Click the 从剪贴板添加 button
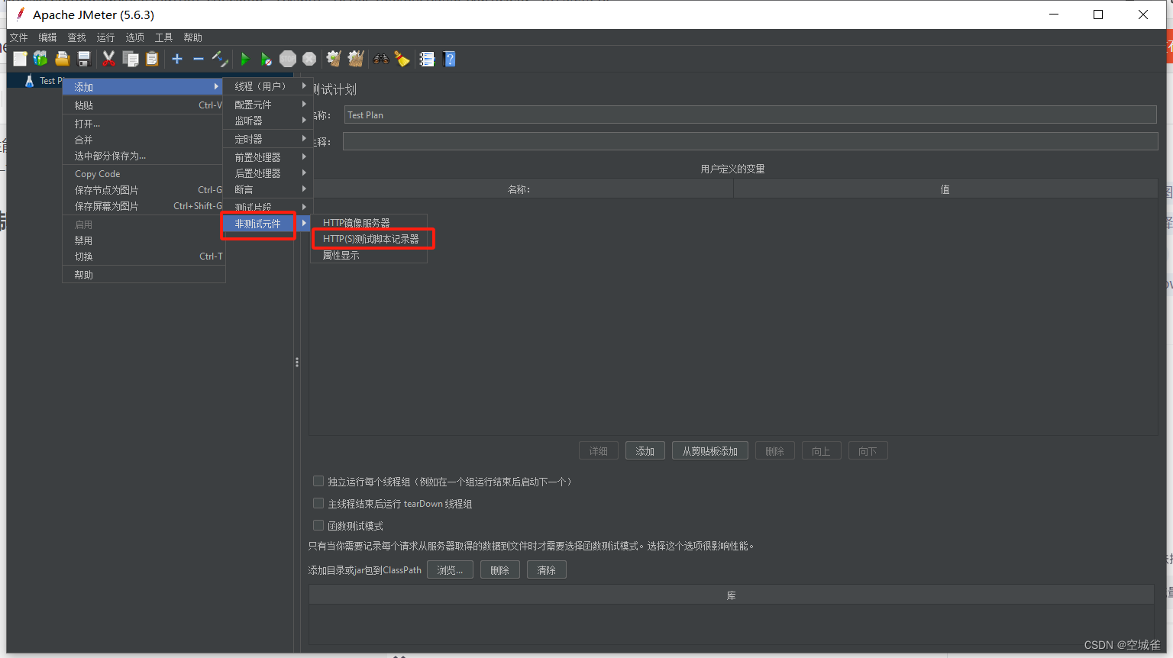 710,451
